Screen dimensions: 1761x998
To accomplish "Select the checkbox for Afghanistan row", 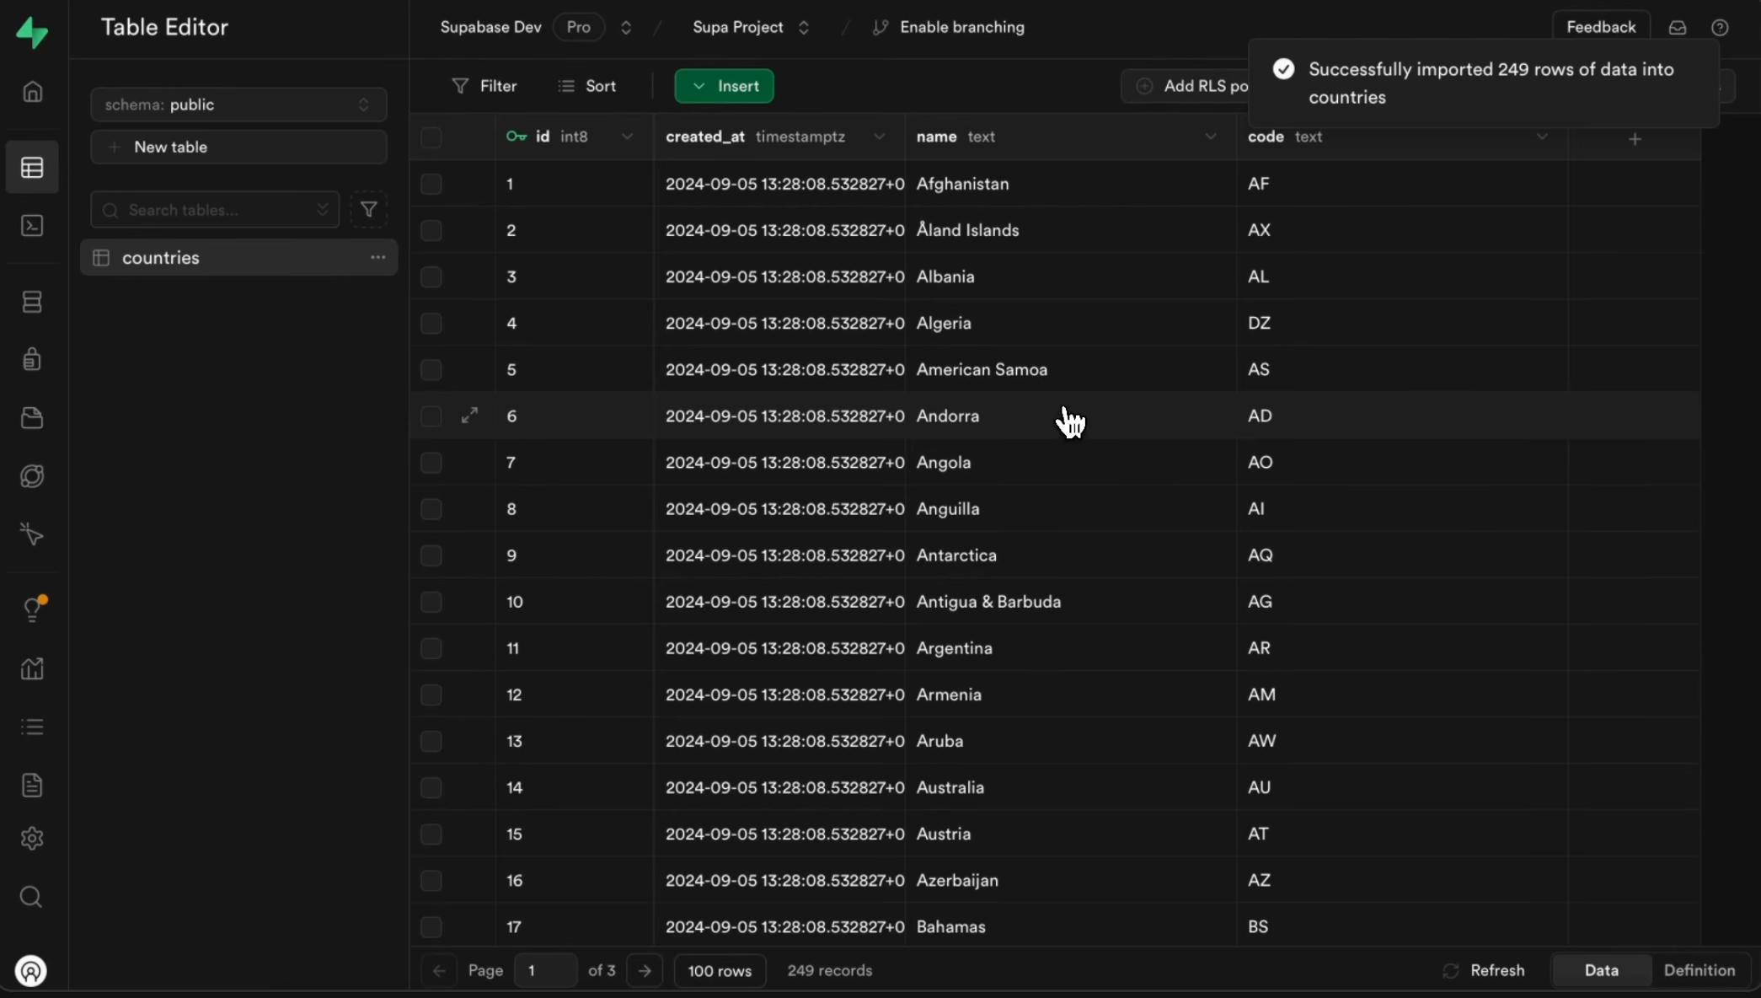I will tap(431, 184).
